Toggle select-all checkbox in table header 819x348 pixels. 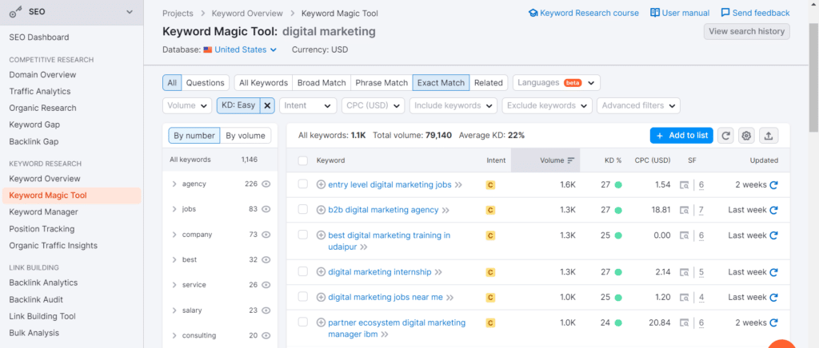[x=303, y=160]
